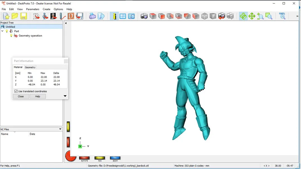Open the NC Files dropdown arrow

coord(60,129)
